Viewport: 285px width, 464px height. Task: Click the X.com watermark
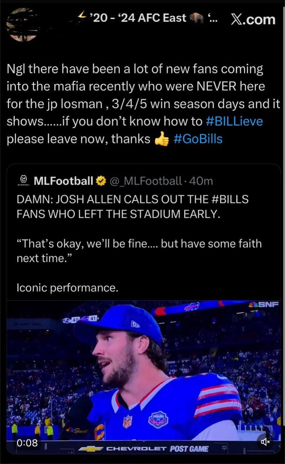253,19
